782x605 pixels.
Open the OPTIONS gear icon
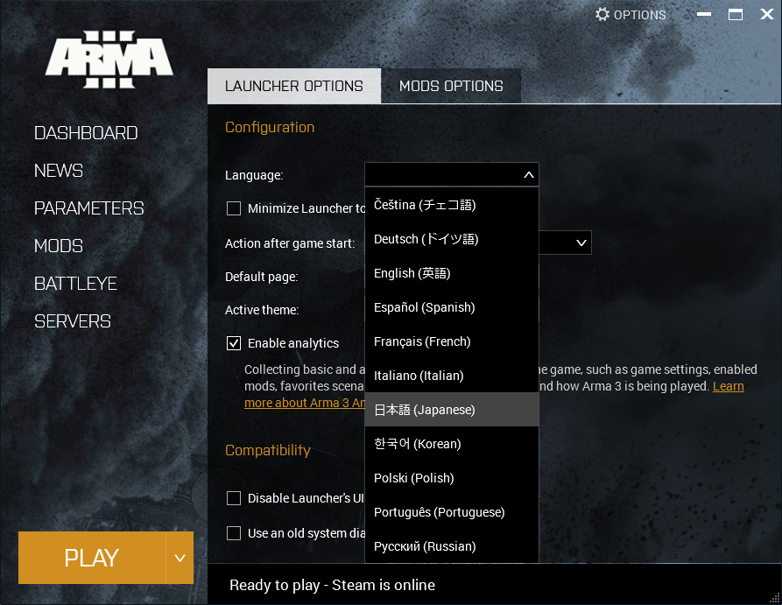point(602,15)
